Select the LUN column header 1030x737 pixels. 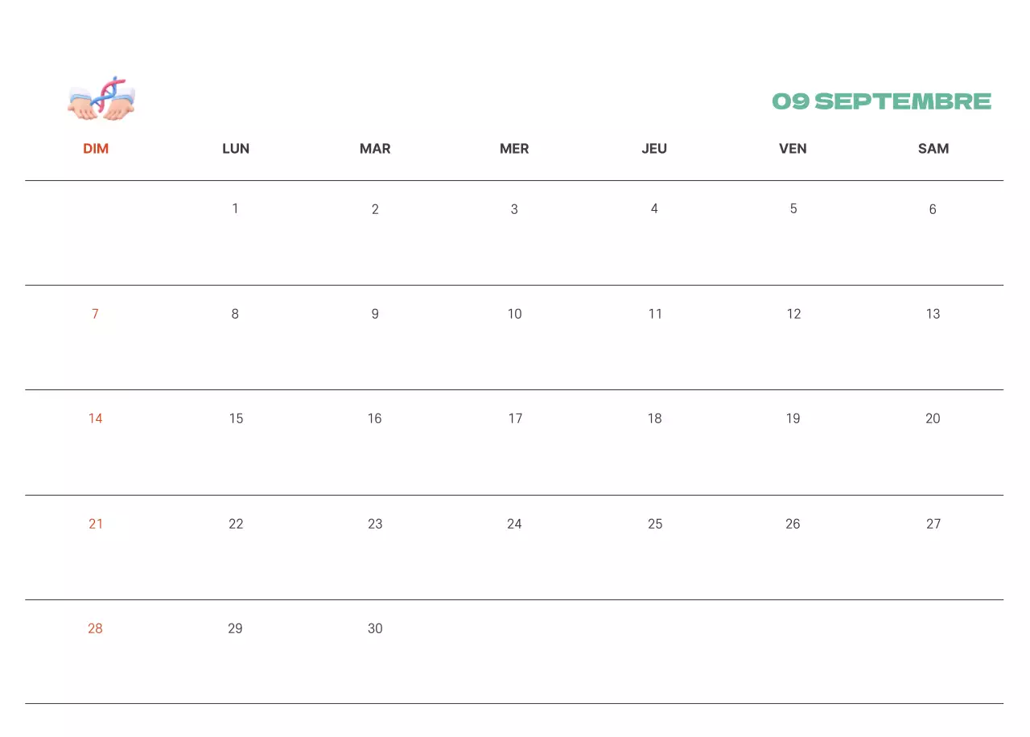[236, 149]
